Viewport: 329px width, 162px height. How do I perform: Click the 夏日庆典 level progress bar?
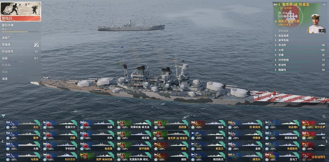[20, 32]
